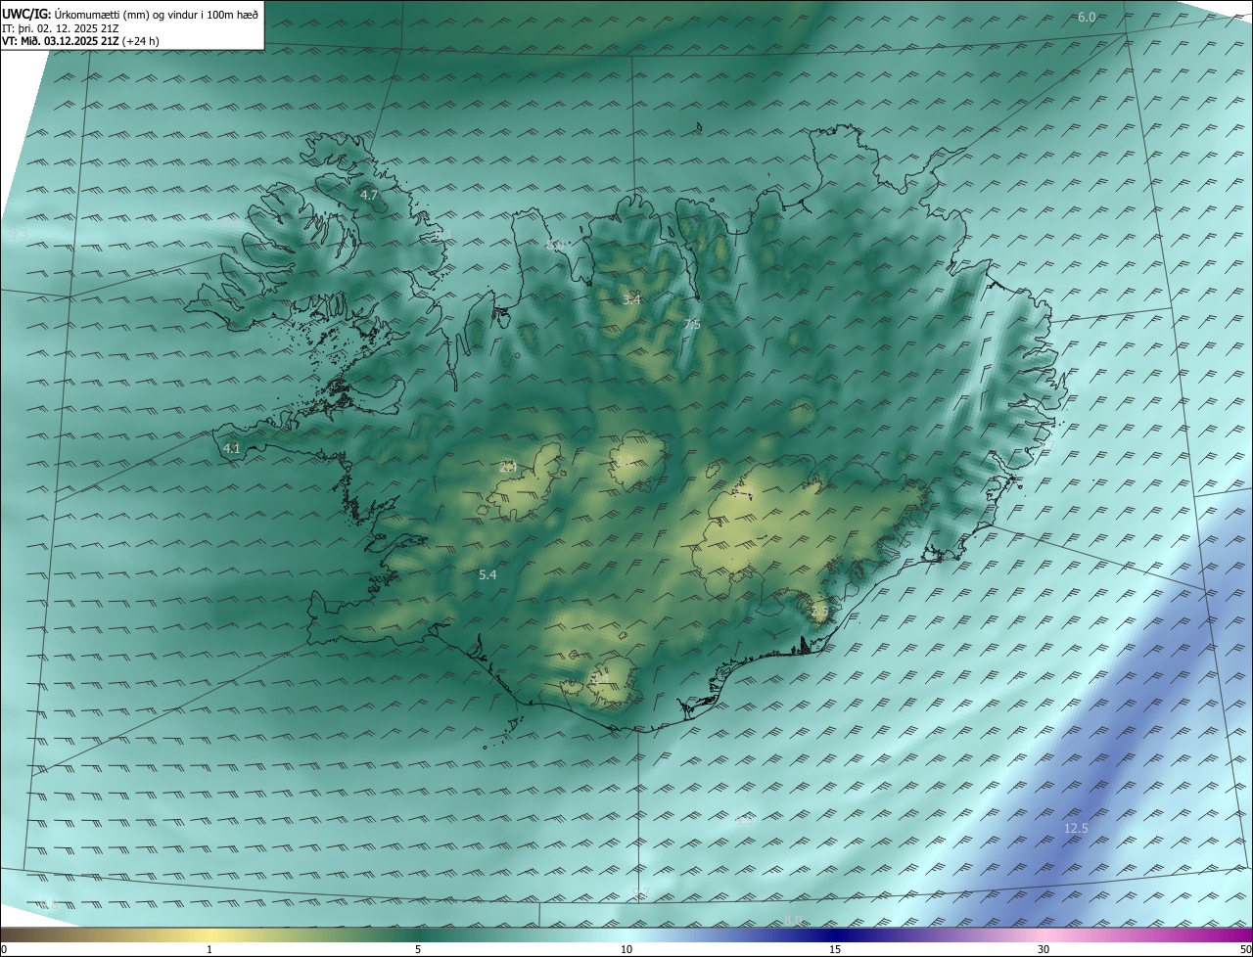Click the 0 label on the color scale

coord(4,949)
